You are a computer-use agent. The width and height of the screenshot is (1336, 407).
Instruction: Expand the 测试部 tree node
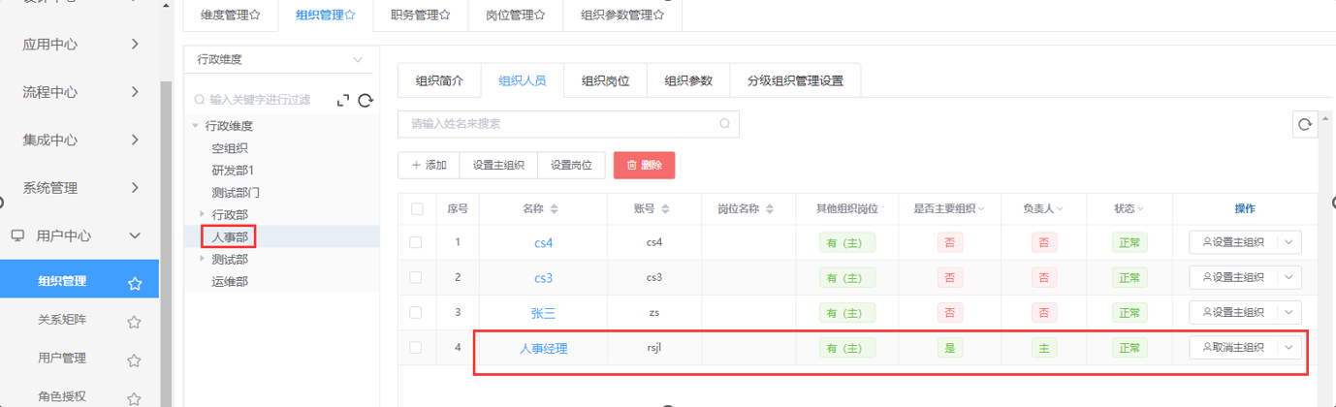tap(202, 259)
